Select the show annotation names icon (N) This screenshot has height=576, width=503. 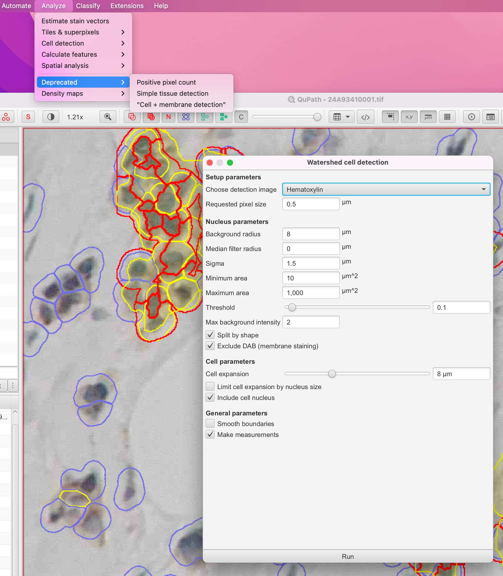[x=168, y=117]
